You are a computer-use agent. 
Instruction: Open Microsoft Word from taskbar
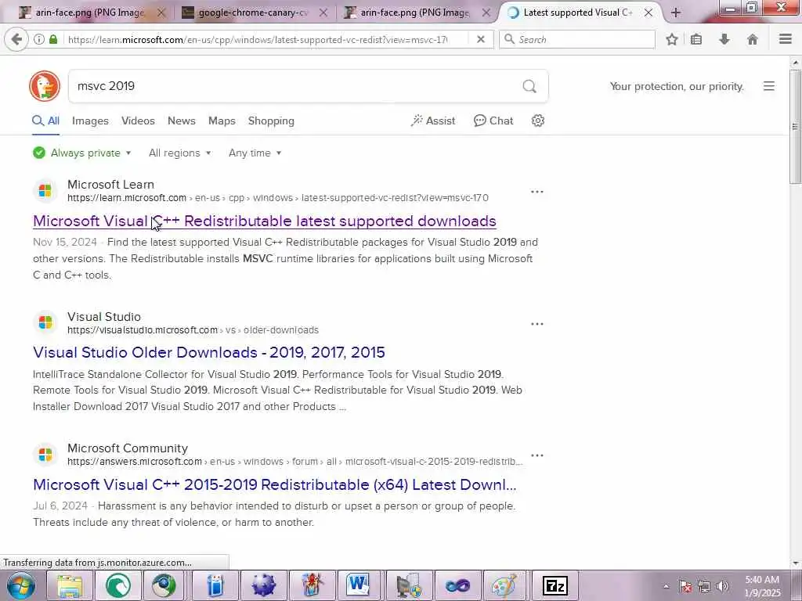point(357,585)
